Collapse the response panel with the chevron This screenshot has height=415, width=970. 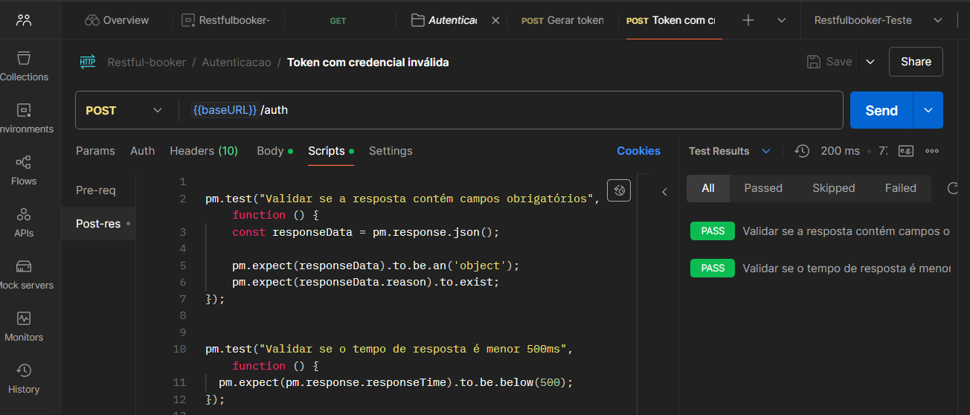(x=664, y=192)
